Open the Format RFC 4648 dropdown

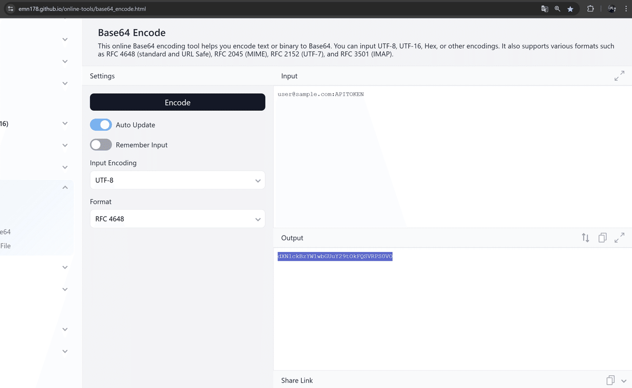point(177,219)
